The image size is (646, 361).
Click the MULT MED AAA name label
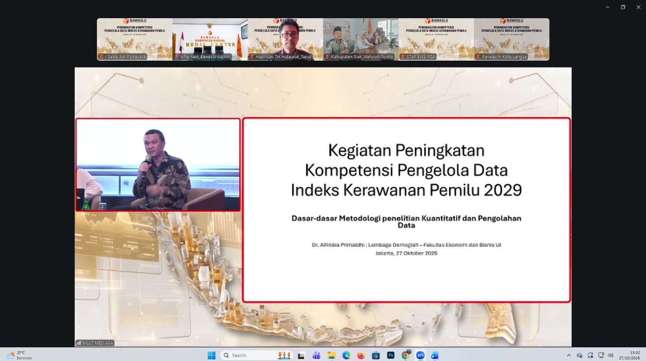tap(95, 343)
